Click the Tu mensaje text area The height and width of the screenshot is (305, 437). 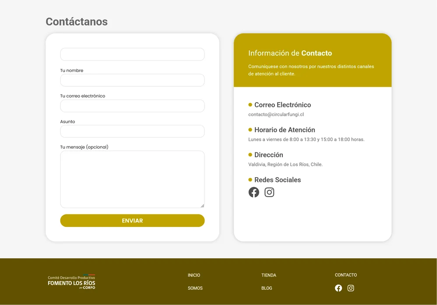coord(132,179)
